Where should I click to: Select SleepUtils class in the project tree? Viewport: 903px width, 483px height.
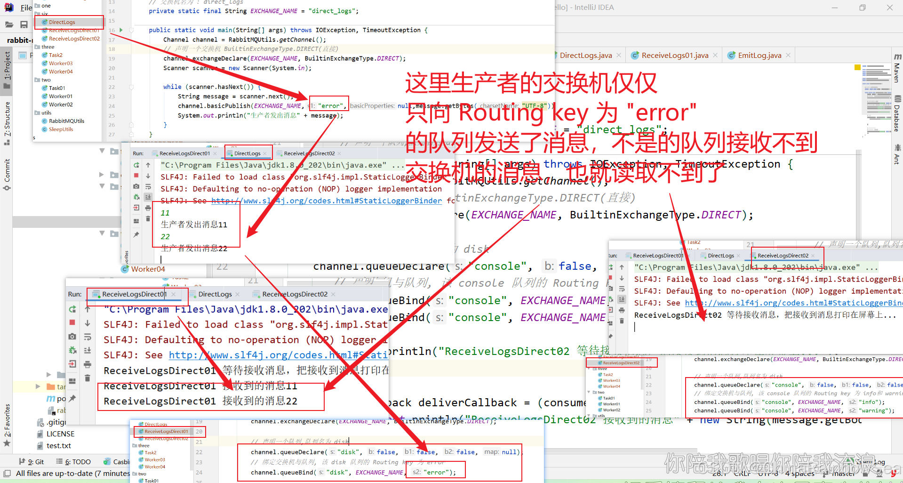[x=61, y=129]
